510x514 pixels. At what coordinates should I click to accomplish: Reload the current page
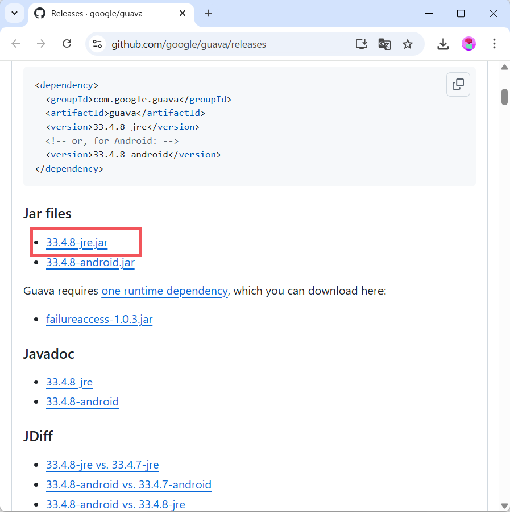coord(67,44)
